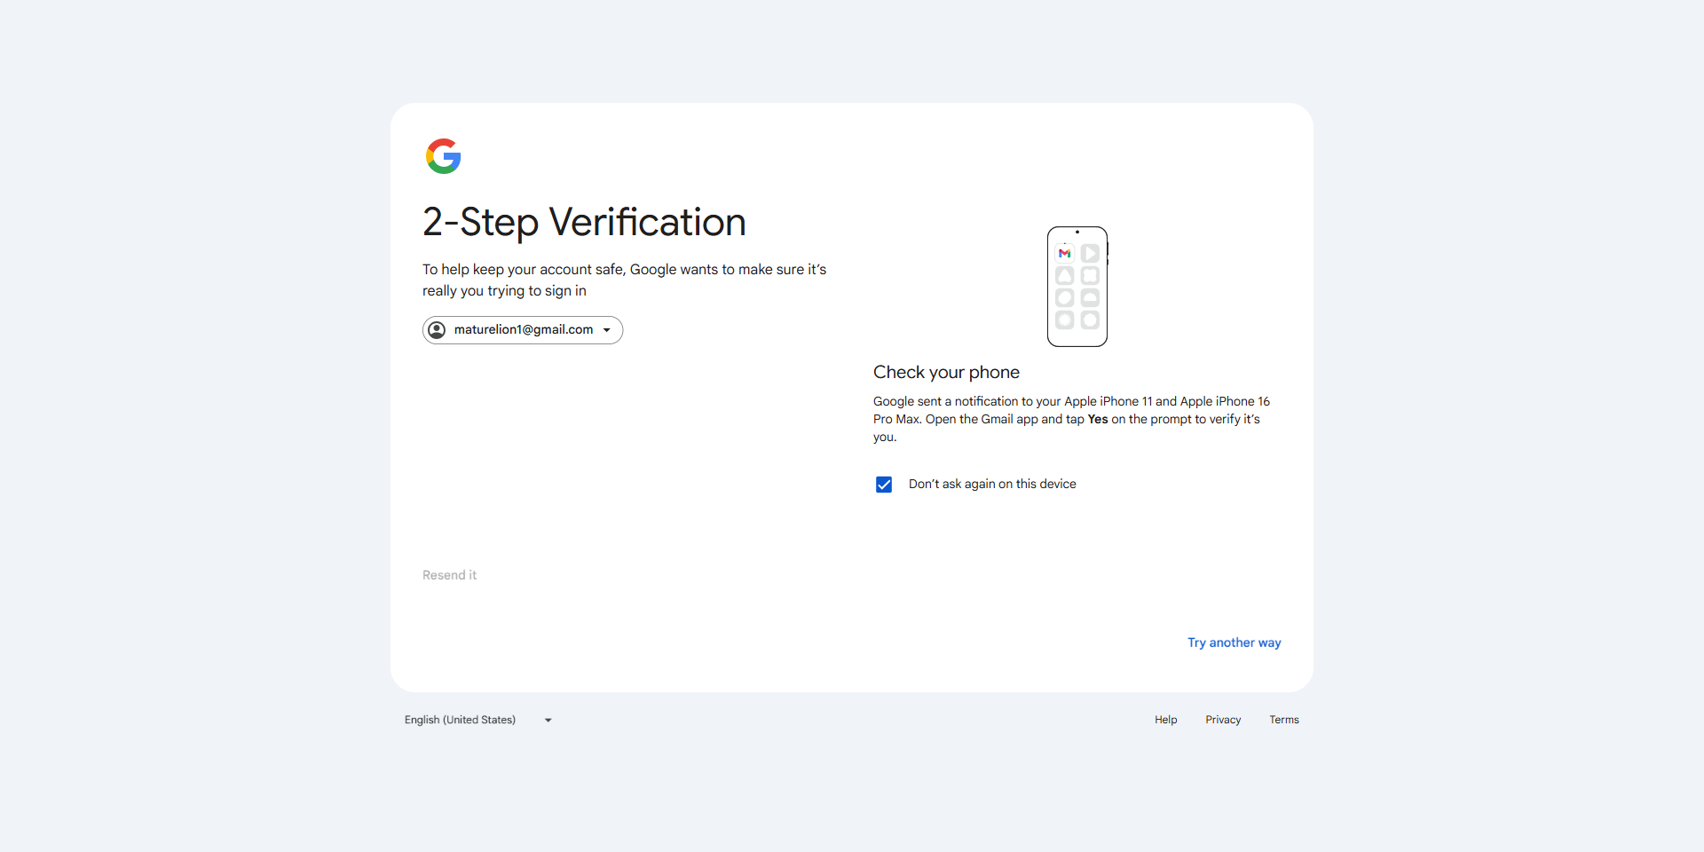
Task: Expand the language arrow in the footer
Action: 548,720
